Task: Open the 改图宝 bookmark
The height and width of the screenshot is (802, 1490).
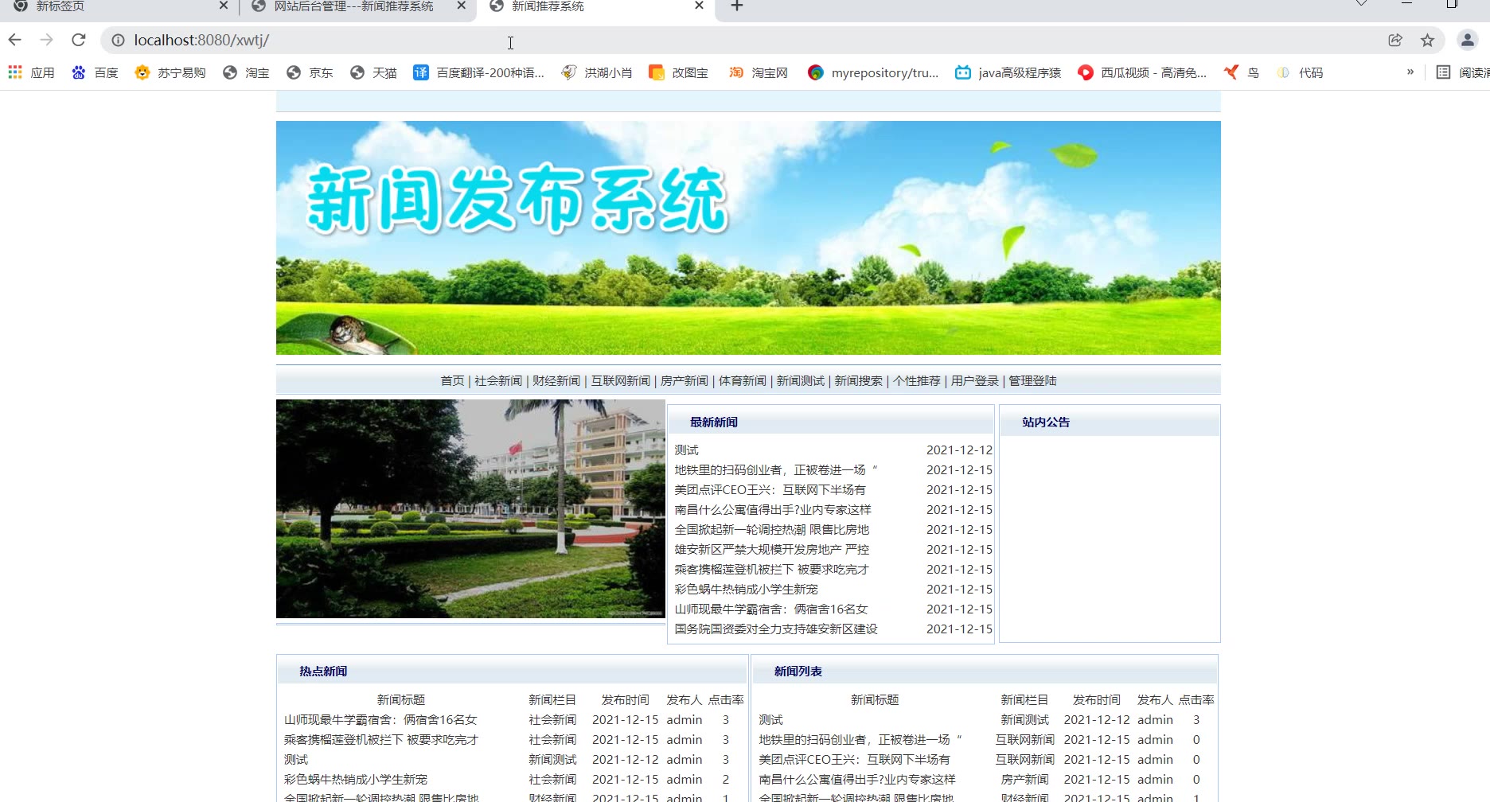Action: (679, 72)
